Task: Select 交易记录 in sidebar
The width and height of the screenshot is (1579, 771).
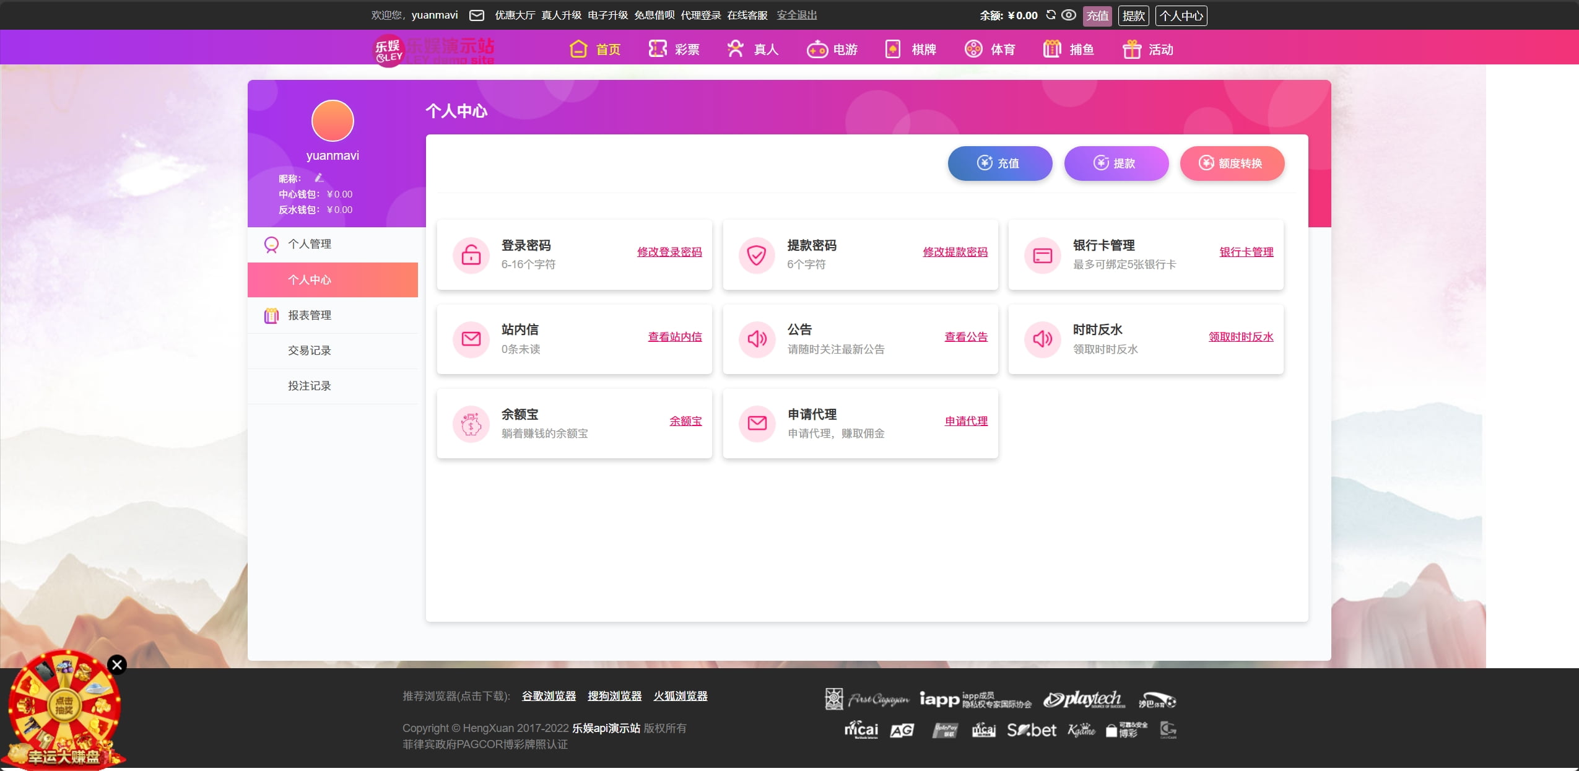Action: (310, 351)
